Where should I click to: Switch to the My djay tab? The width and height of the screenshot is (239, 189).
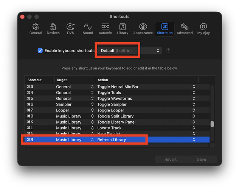pyautogui.click(x=203, y=29)
